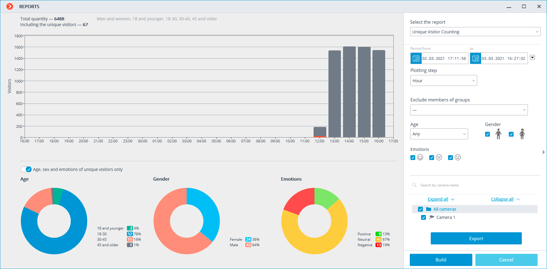Viewport: 547px width, 269px height.
Task: Uncheck the negative emotion checkbox
Action: (450, 158)
